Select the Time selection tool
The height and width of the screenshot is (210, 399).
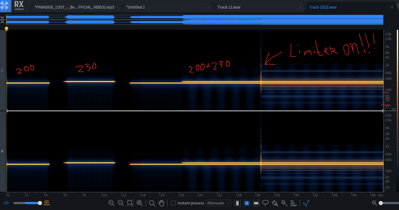pyautogui.click(x=237, y=203)
